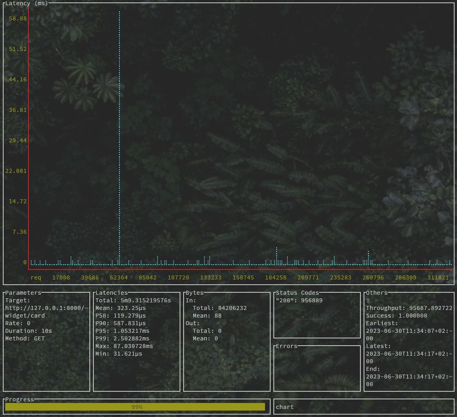Click the 17008 x-axis label

(x=61, y=277)
